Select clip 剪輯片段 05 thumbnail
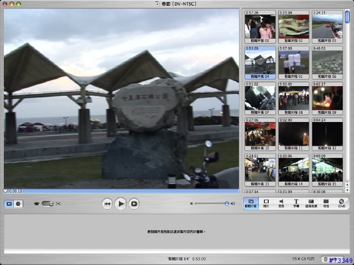The width and height of the screenshot is (354, 265). (x=294, y=62)
